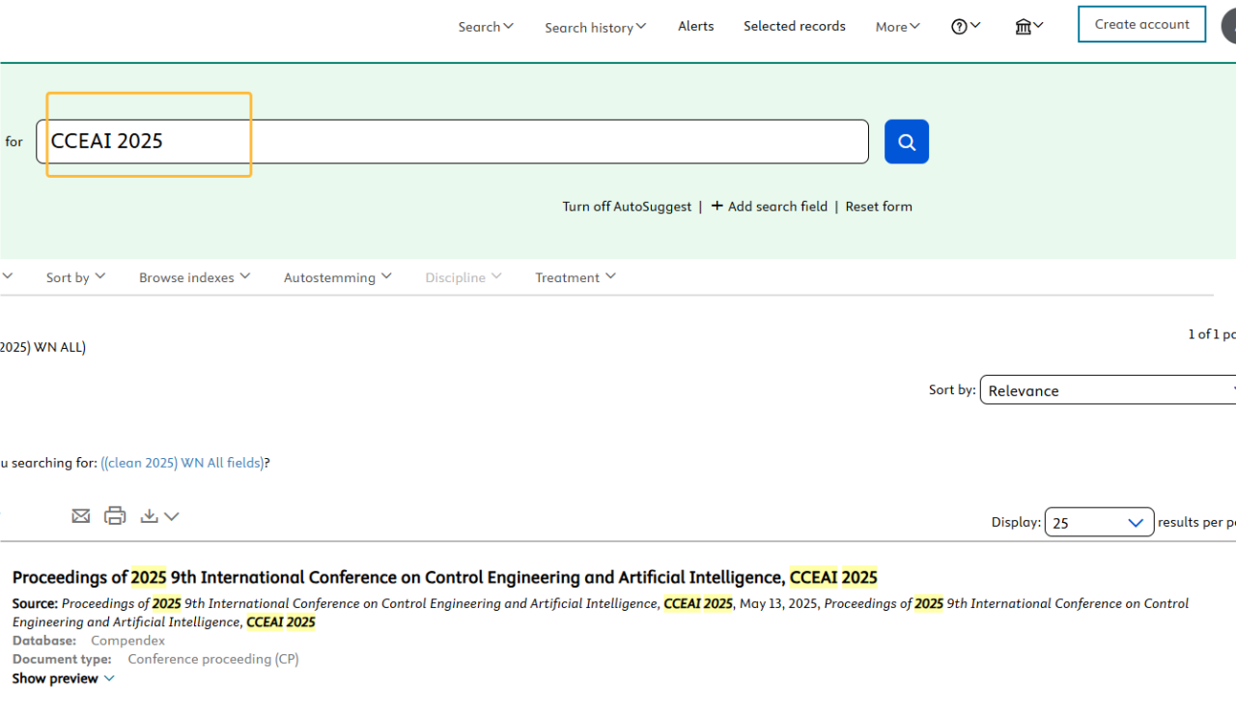Click the Create account button
1236x719 pixels.
point(1141,24)
